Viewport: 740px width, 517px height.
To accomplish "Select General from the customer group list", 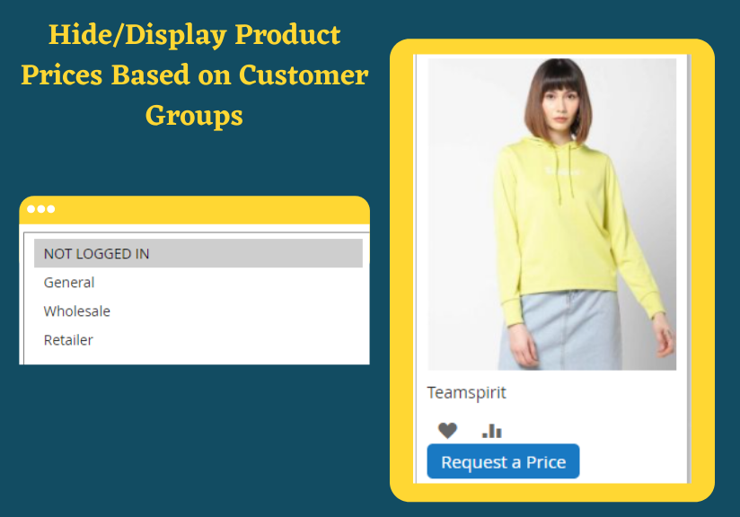I will point(68,283).
